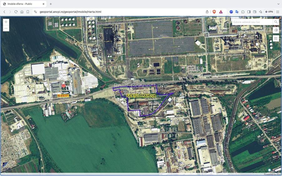Open site settings icon beside URL

[x=35, y=12]
